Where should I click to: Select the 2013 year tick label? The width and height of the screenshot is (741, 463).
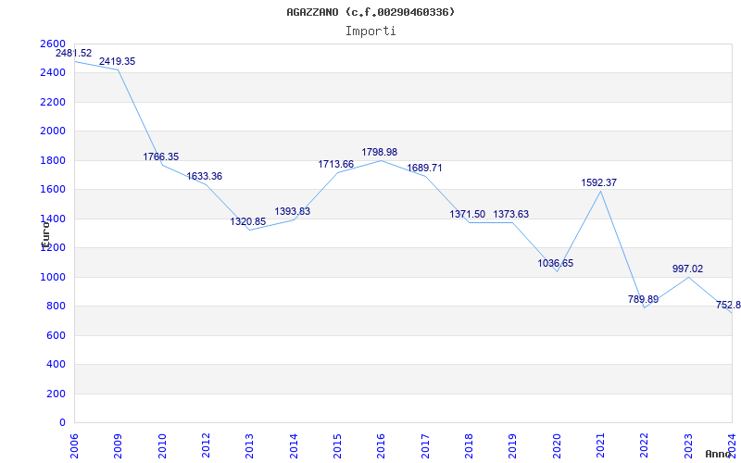pyautogui.click(x=249, y=441)
